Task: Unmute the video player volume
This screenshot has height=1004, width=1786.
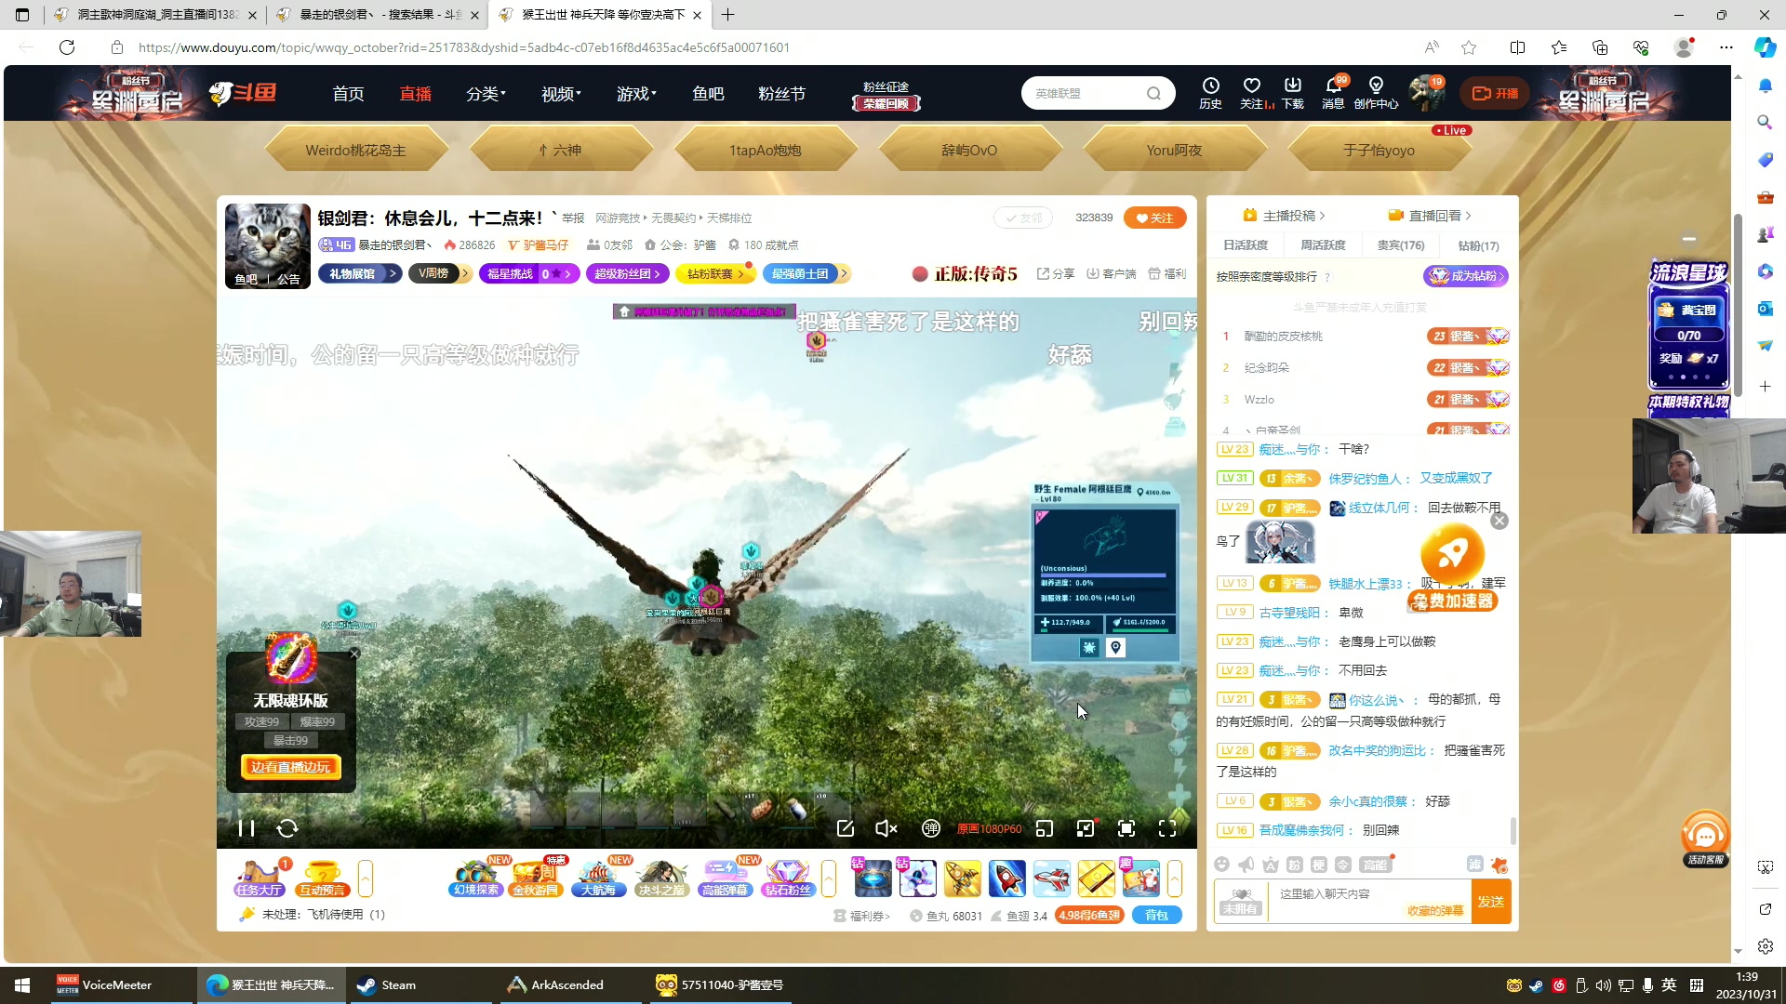Action: [x=886, y=828]
